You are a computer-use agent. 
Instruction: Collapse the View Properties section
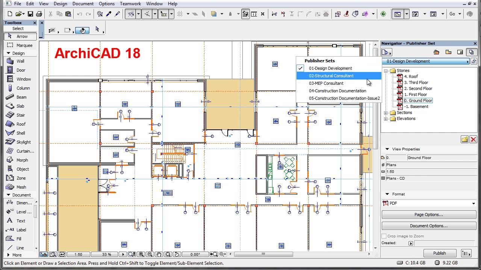pyautogui.click(x=387, y=149)
